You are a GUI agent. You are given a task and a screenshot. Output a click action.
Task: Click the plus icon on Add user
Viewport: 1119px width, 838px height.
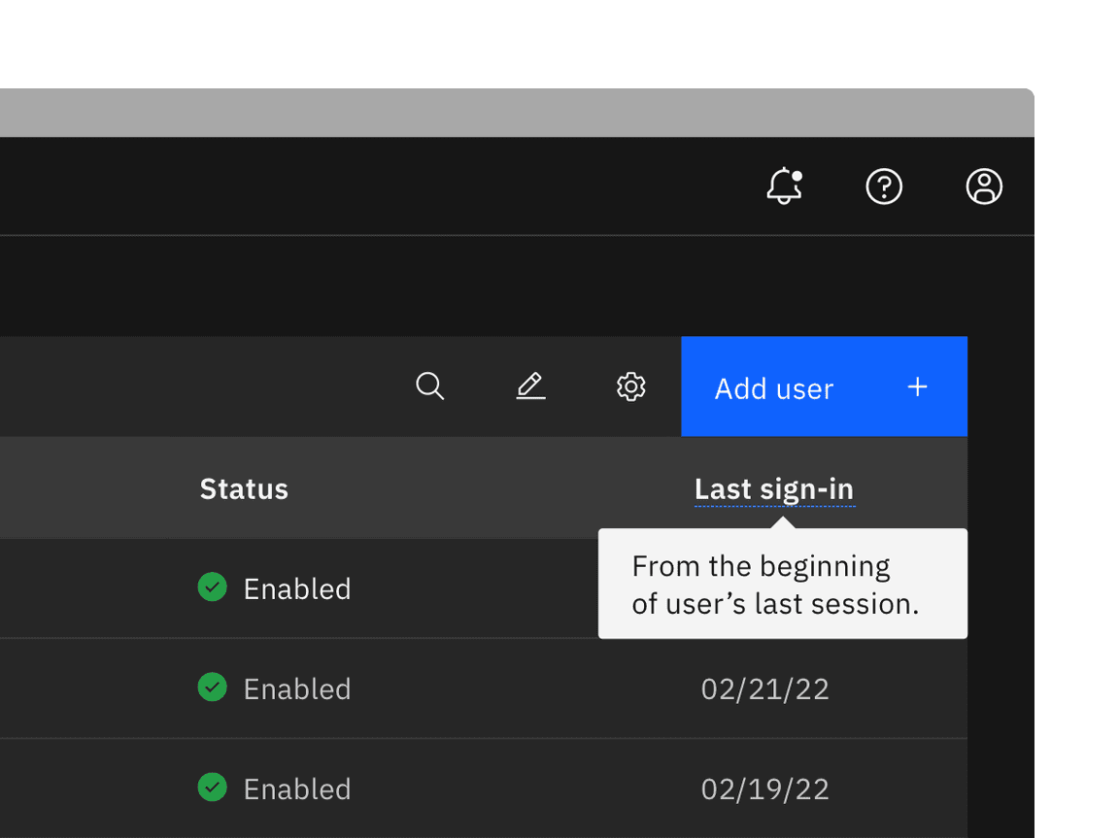(917, 387)
